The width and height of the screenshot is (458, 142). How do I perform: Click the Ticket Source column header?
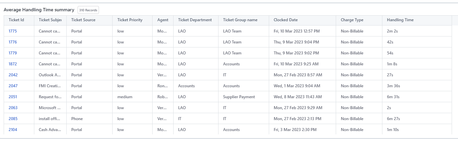coord(83,20)
